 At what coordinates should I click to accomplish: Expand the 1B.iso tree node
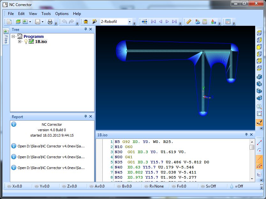[19, 41]
